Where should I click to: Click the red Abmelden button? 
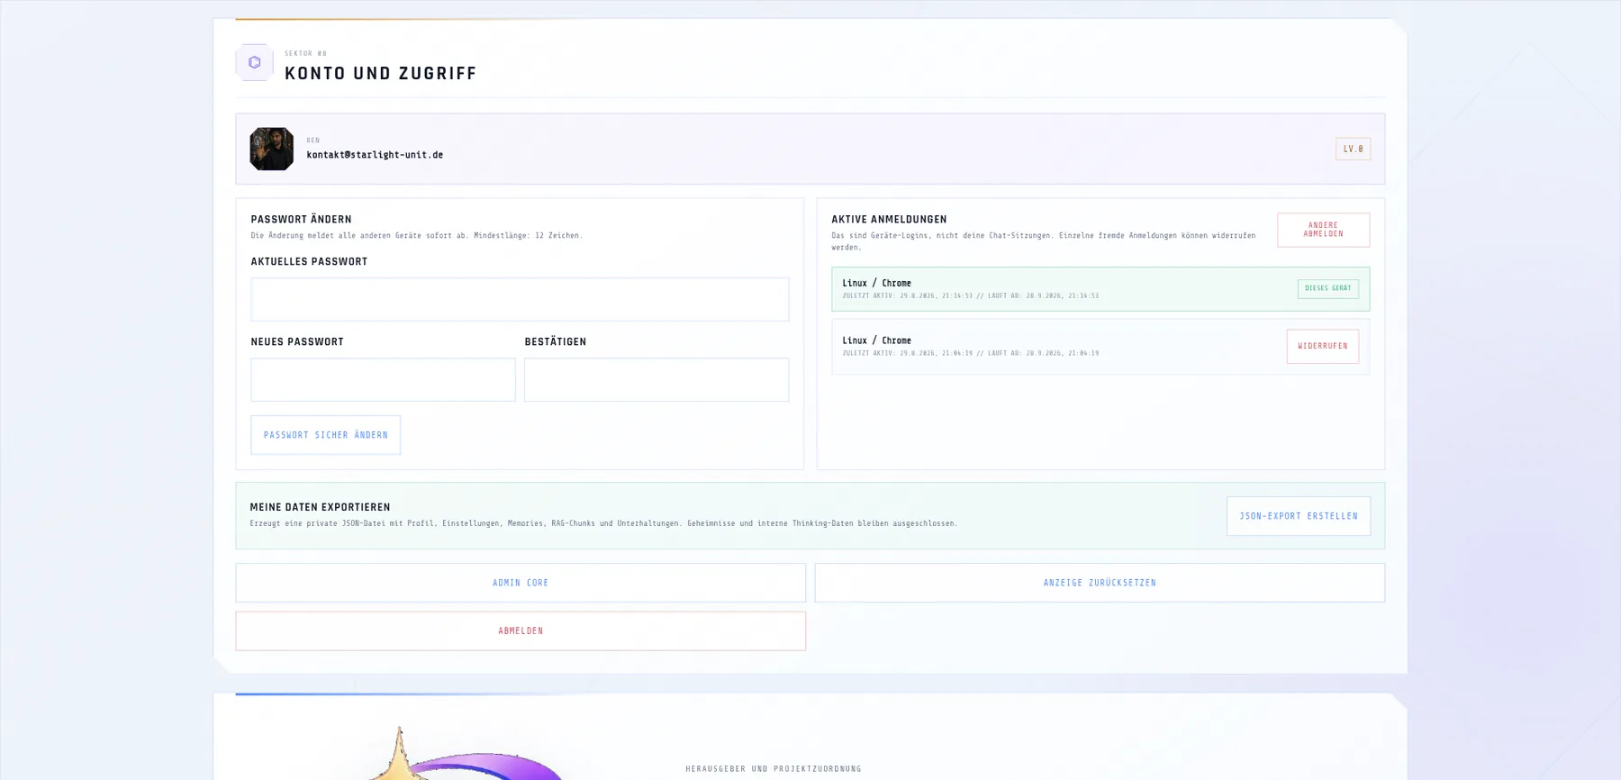pos(521,630)
